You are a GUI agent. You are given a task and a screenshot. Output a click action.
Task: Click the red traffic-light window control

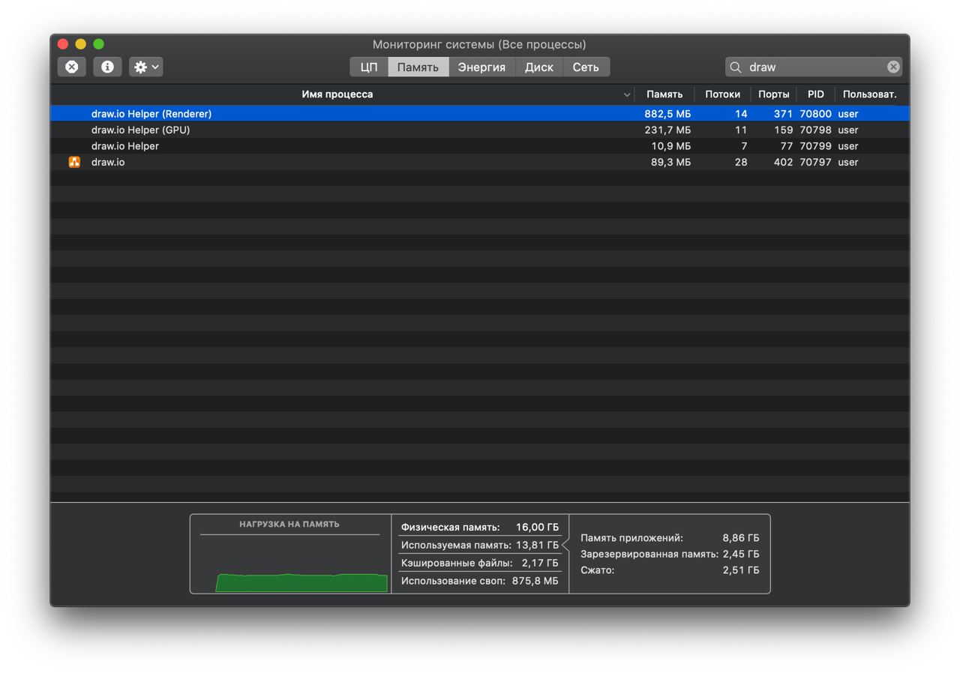62,43
